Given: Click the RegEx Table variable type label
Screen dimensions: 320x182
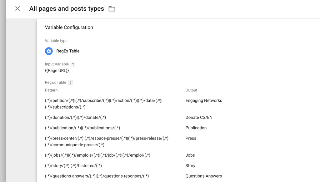Looking at the screenshot, I should click(68, 51).
